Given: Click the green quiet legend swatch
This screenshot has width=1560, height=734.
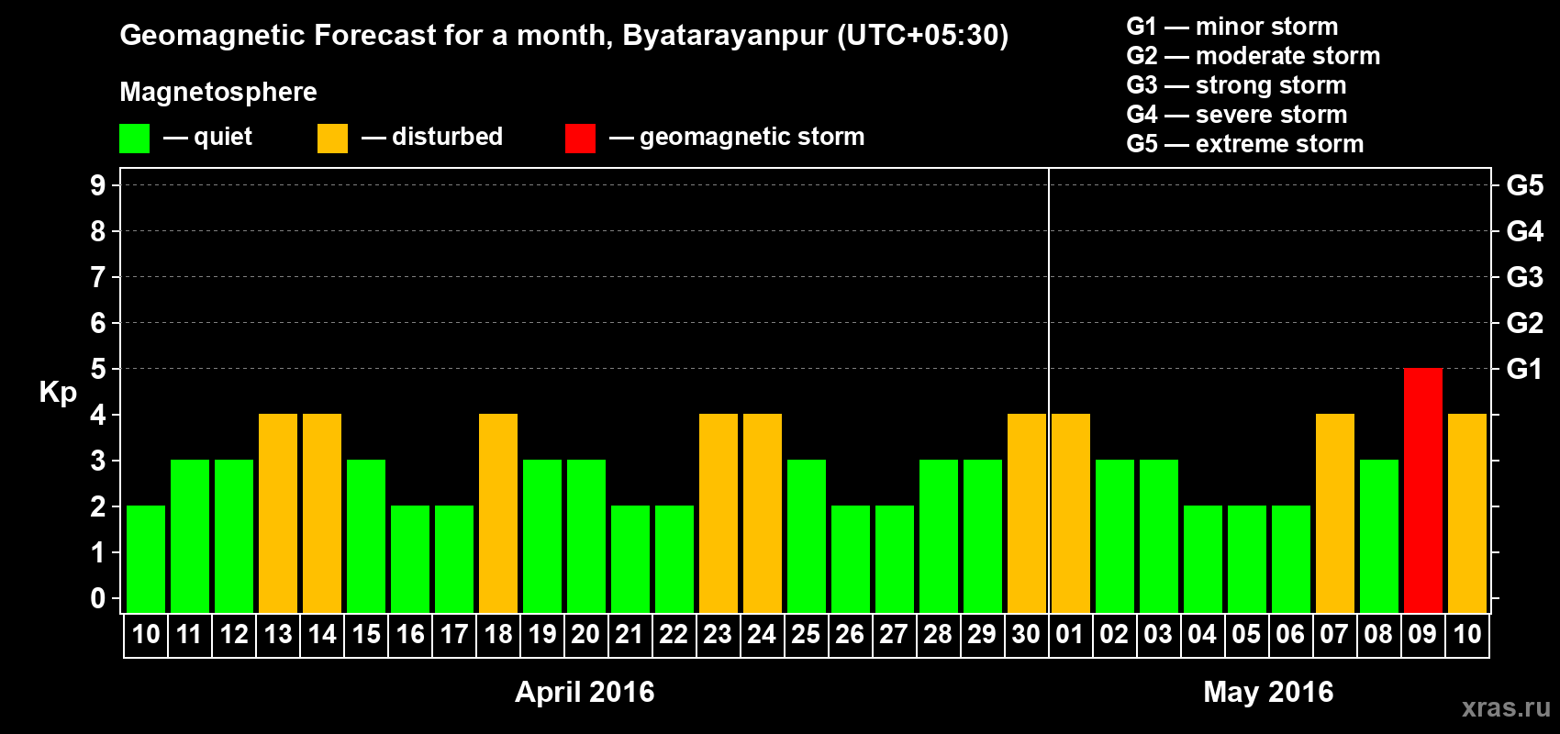Looking at the screenshot, I should point(135,139).
